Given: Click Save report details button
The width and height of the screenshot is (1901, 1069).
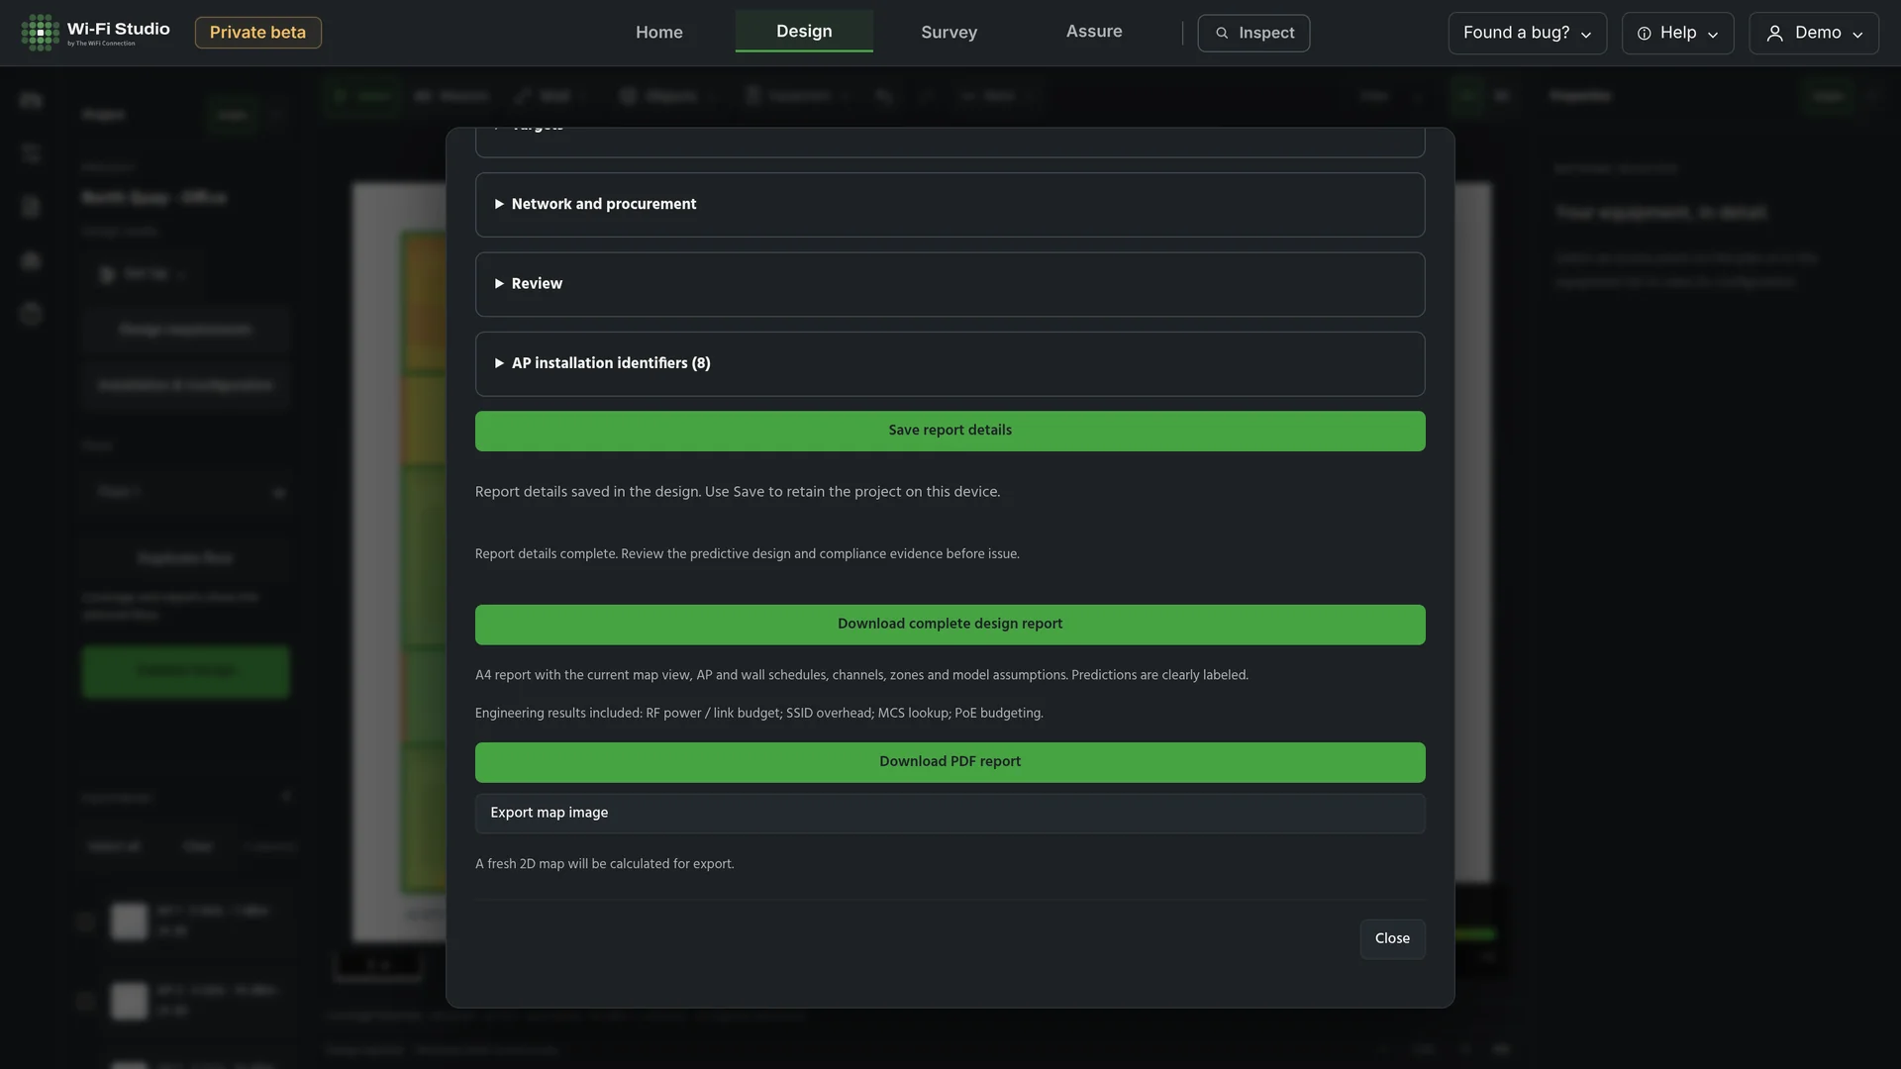Looking at the screenshot, I should 950,431.
